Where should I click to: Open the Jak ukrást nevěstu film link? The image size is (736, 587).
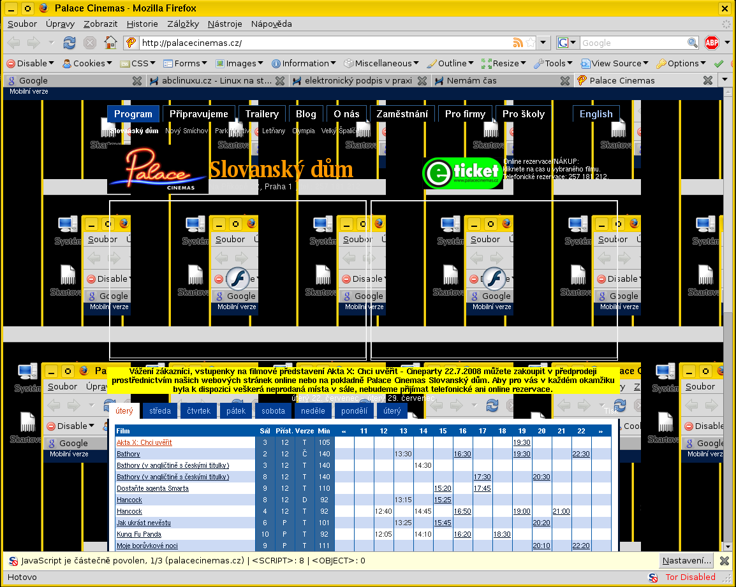144,523
